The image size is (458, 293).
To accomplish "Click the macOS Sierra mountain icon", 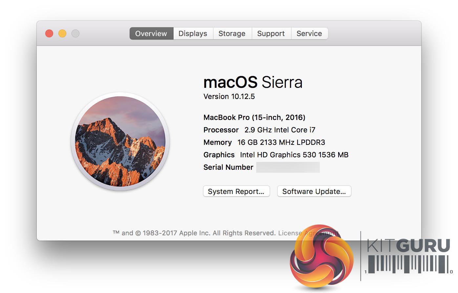I will click(120, 141).
